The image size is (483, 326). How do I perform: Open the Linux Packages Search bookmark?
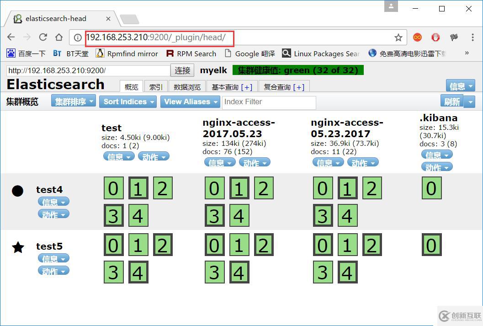click(x=321, y=53)
